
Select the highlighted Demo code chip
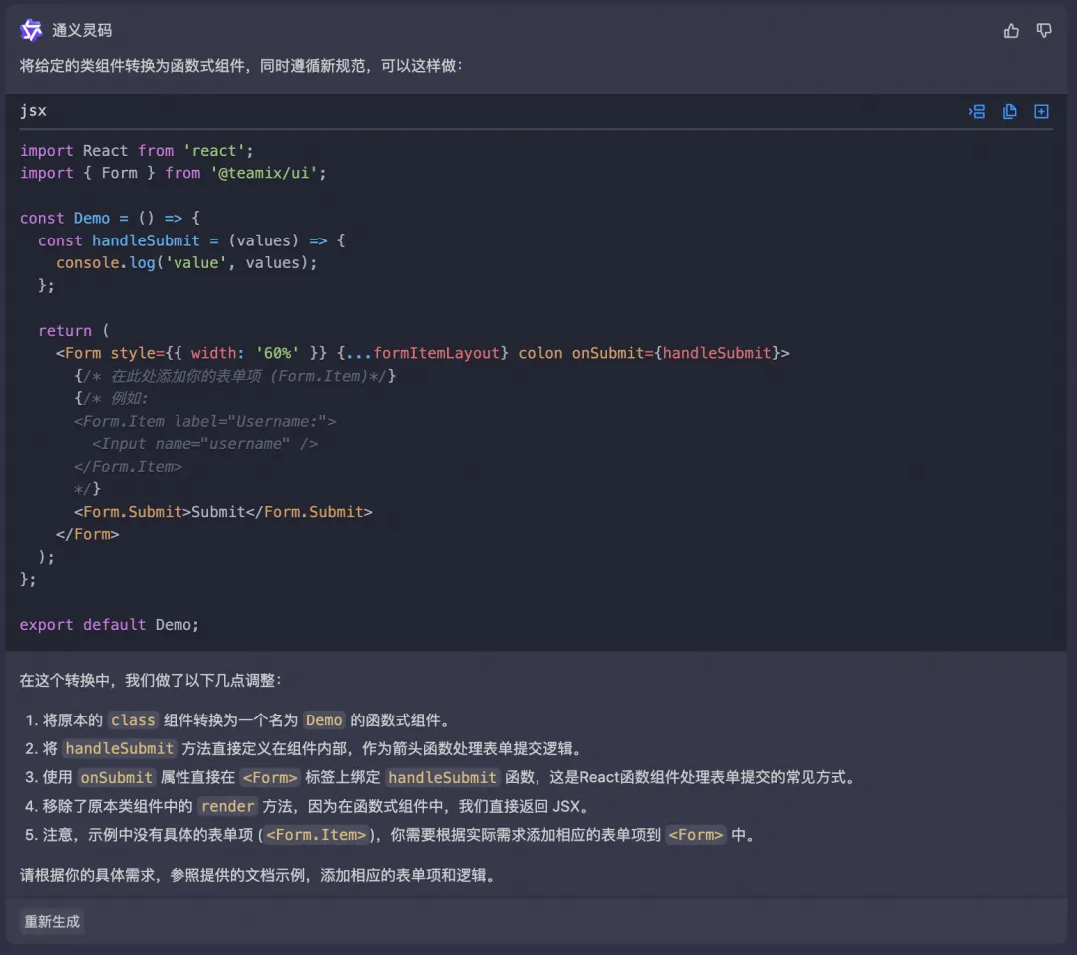click(324, 720)
